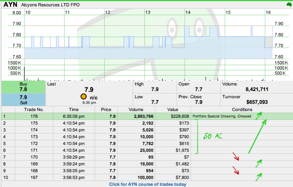Click the green Australia map icon
The width and height of the screenshot is (293, 187).
pyautogui.click(x=287, y=5)
